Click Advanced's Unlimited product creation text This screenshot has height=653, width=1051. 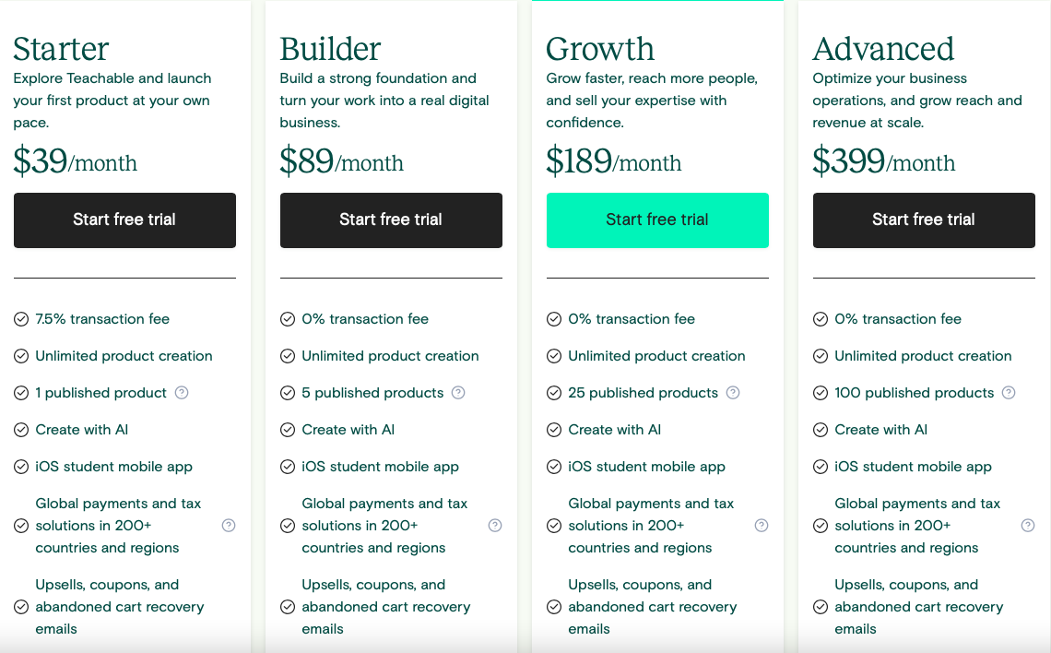point(923,356)
